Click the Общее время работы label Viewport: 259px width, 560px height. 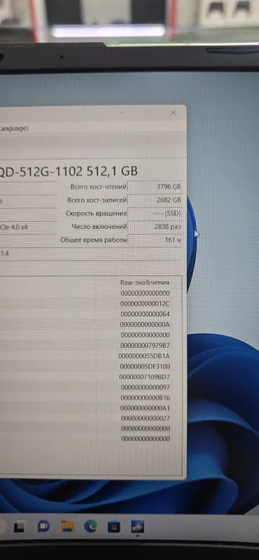[x=94, y=240]
